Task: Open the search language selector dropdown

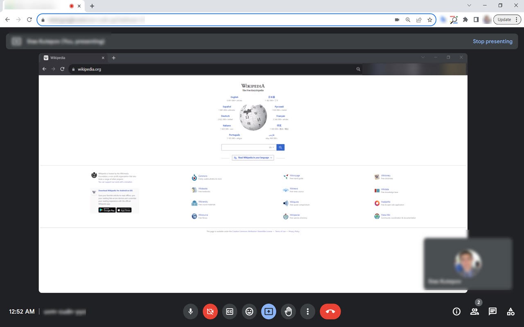Action: (x=272, y=147)
